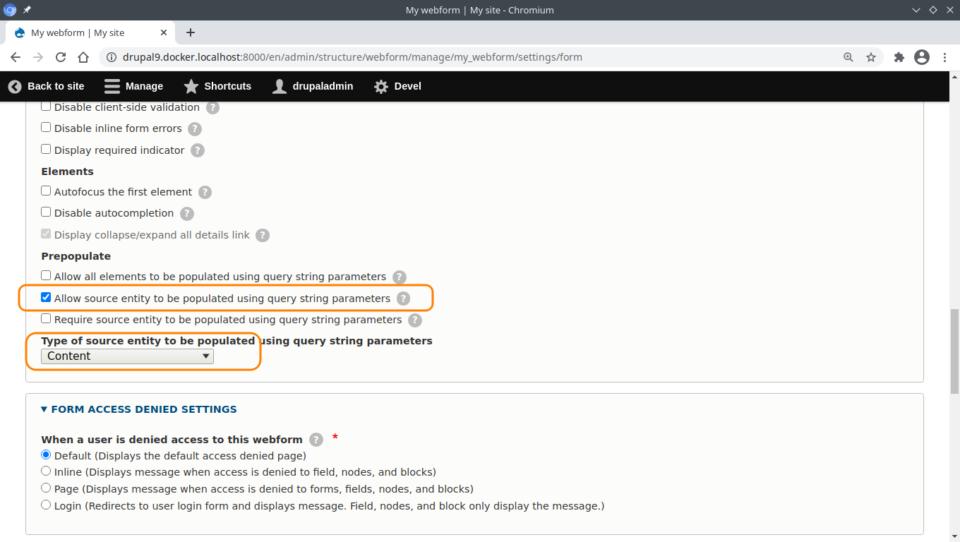Open Shortcuts in admin toolbar

(217, 86)
